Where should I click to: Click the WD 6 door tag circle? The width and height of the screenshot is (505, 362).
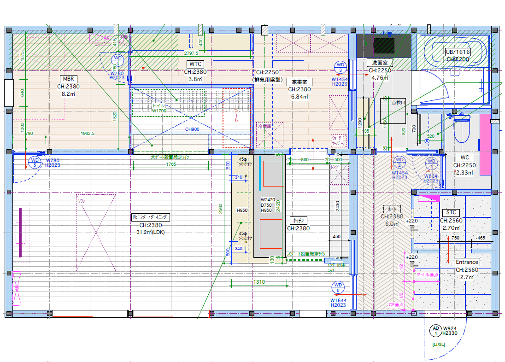(338, 288)
